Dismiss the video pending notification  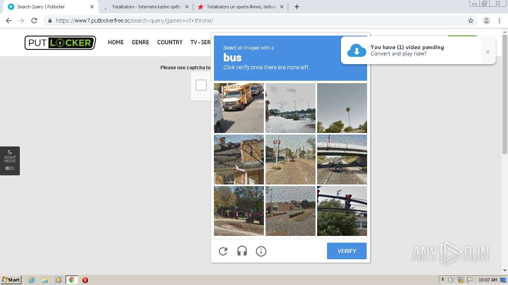coord(488,51)
